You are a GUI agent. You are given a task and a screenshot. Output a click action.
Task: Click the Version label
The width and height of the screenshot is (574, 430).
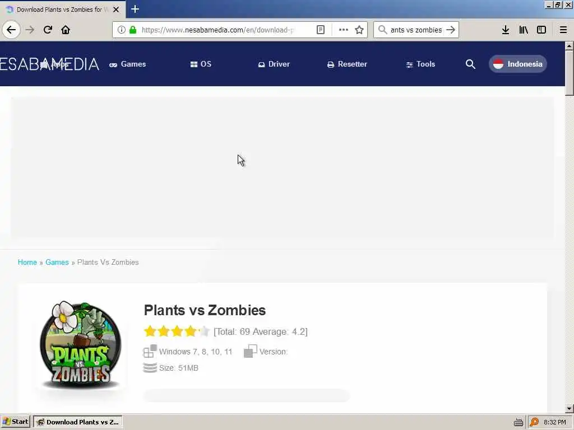click(x=274, y=352)
